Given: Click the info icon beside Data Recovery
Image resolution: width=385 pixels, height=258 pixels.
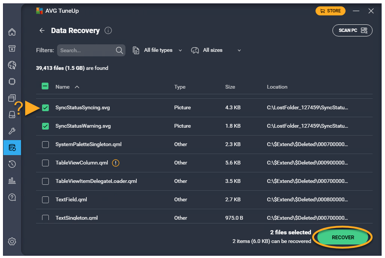Looking at the screenshot, I should (x=108, y=31).
